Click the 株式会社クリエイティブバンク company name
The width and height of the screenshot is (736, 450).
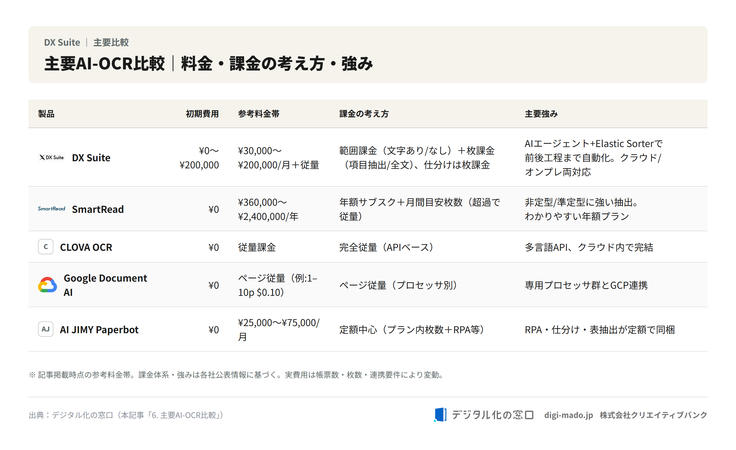(653, 415)
